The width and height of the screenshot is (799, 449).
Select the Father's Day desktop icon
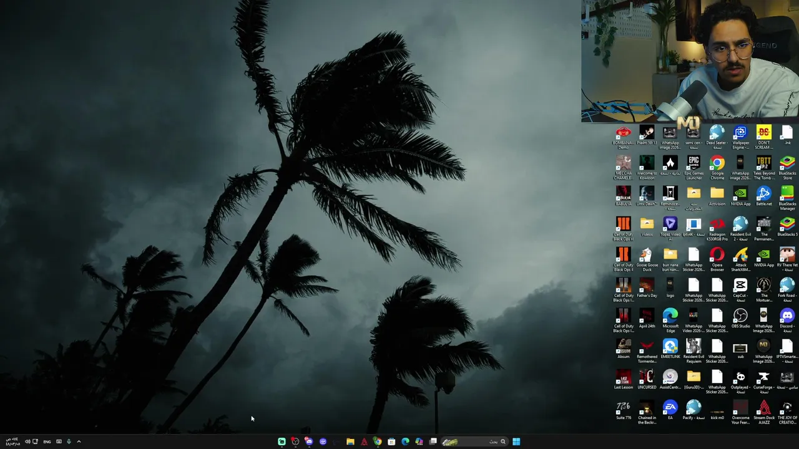[647, 288]
